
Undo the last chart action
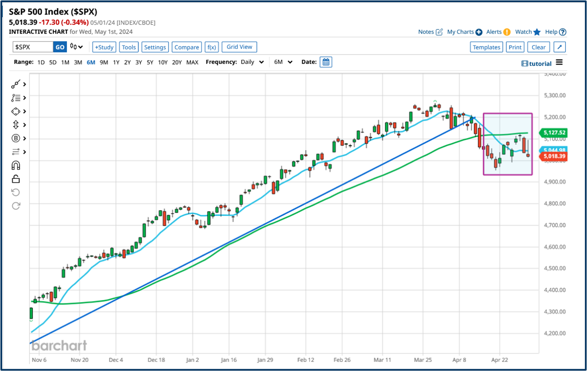coord(16,192)
